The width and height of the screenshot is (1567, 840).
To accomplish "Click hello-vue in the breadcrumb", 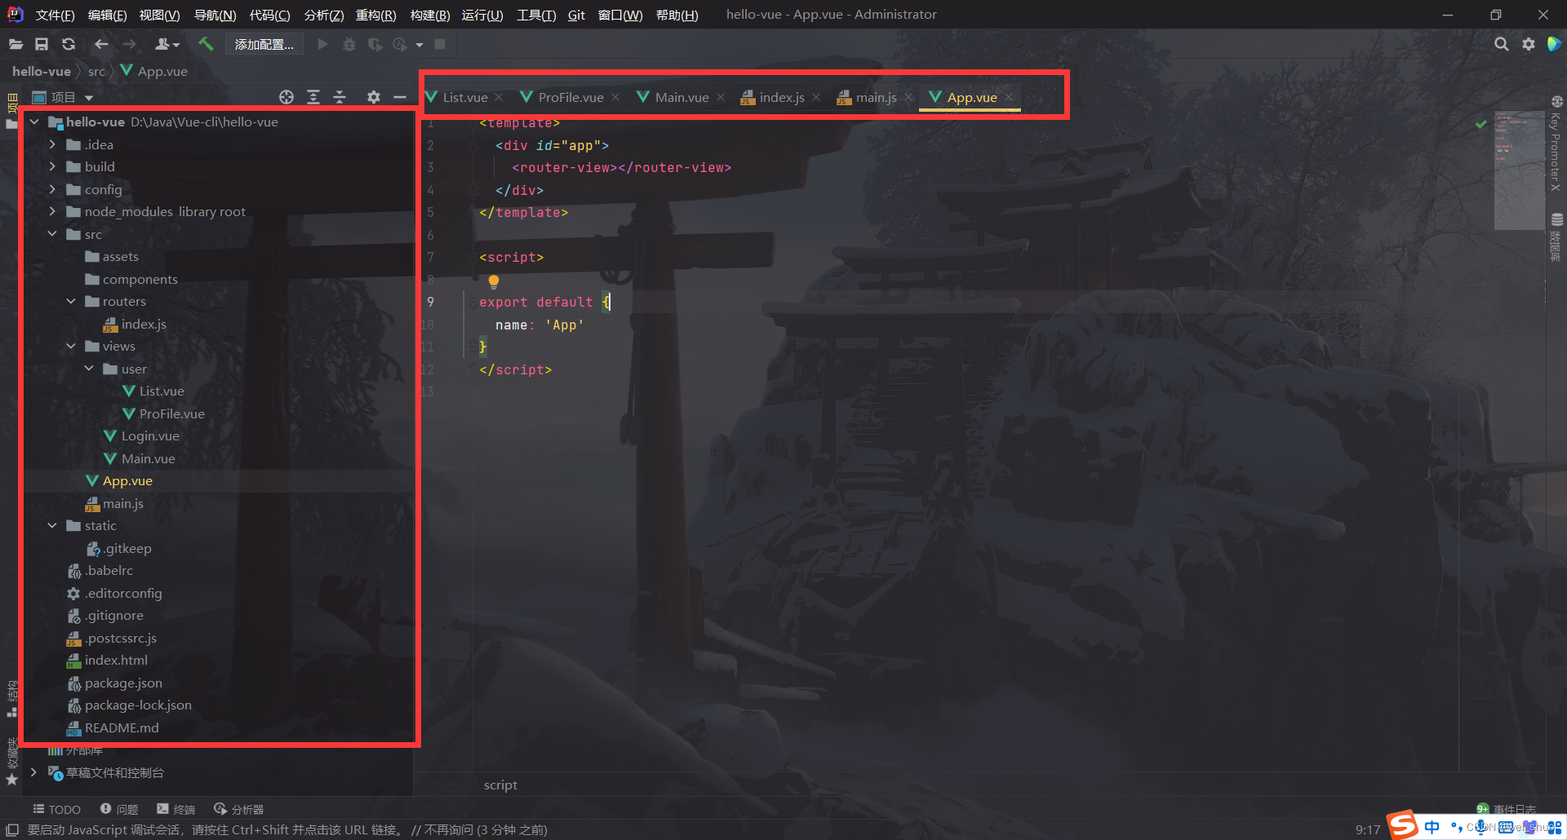I will point(42,71).
